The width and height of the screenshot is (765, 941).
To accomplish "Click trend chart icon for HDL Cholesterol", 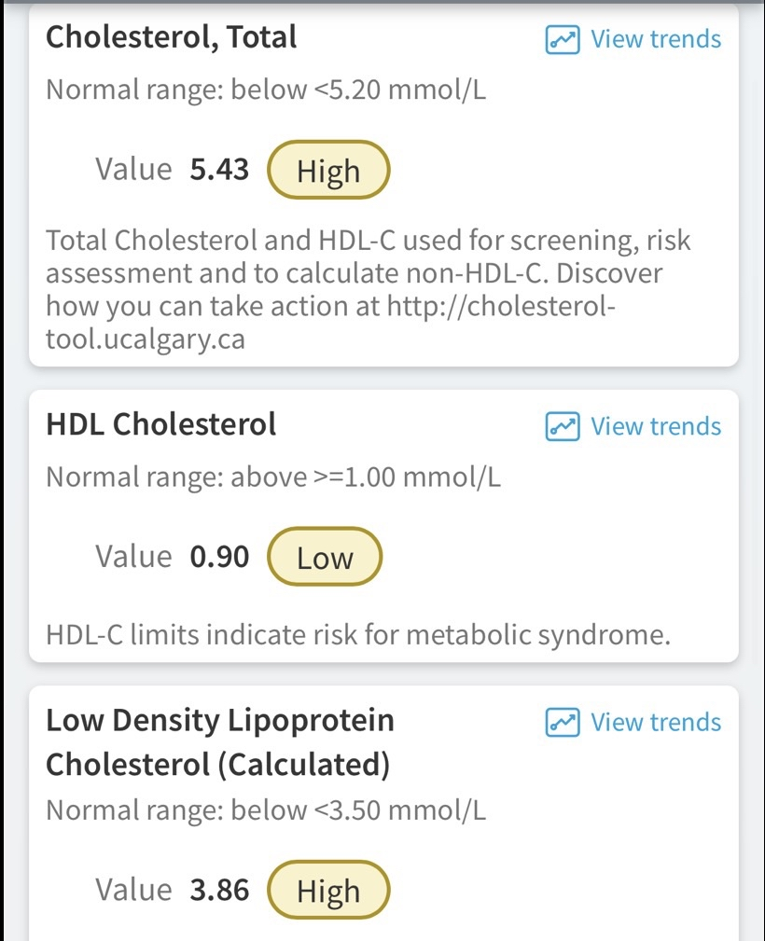I will click(563, 427).
